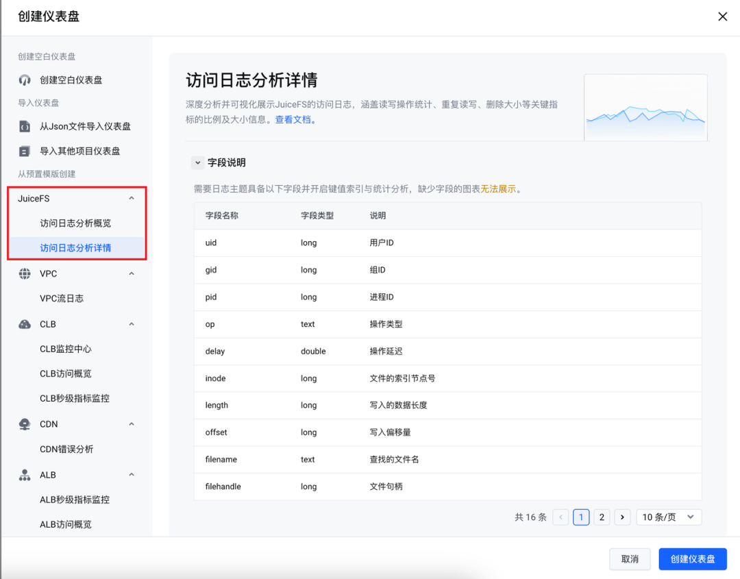Click the 创建仪表盘 button
Image resolution: width=740 pixels, height=579 pixels.
692,559
